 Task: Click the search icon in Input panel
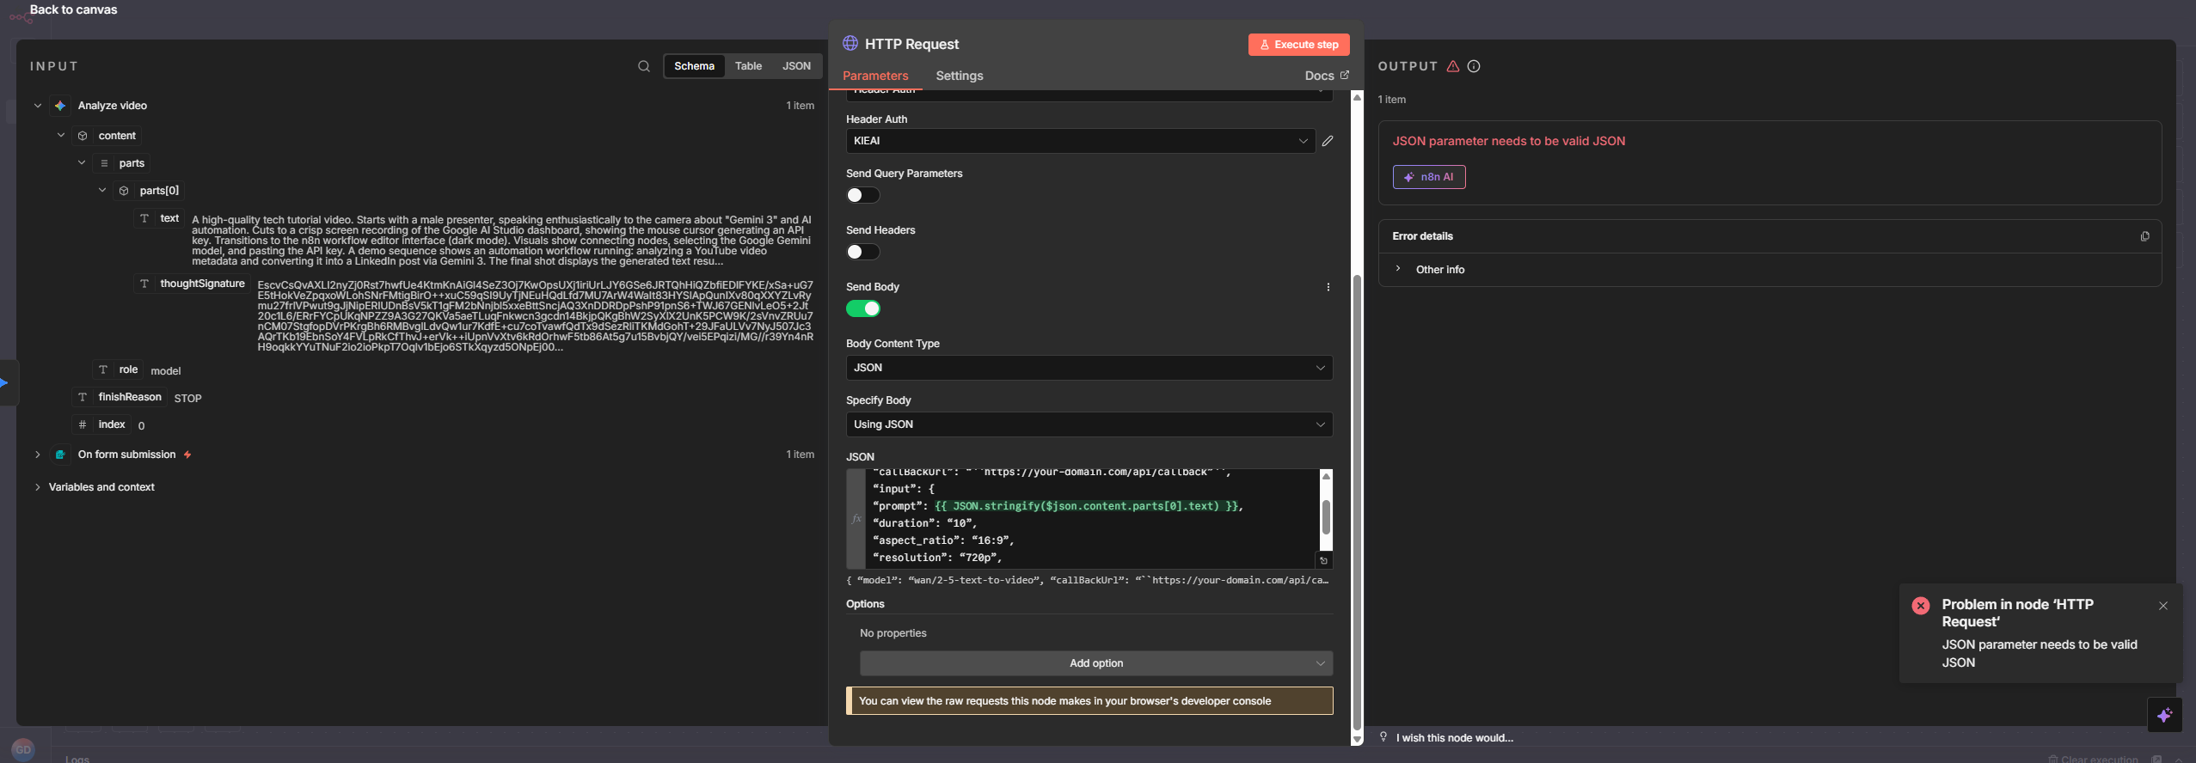pyautogui.click(x=643, y=66)
